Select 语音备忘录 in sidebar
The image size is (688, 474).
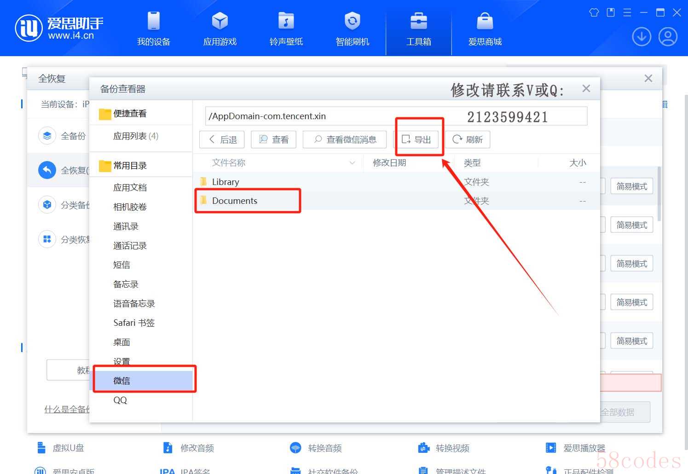pyautogui.click(x=134, y=304)
